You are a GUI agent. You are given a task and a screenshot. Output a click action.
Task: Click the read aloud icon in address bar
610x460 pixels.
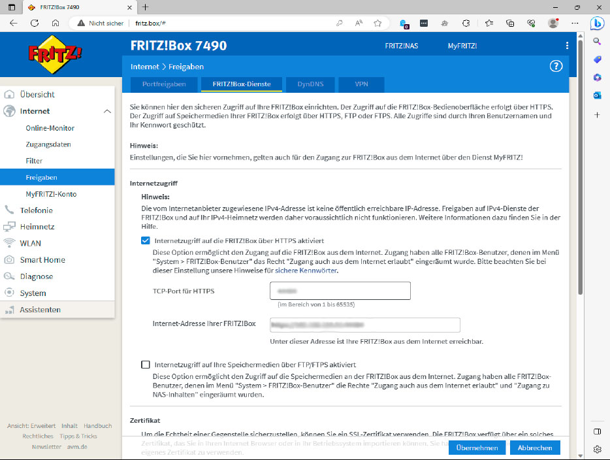coord(359,24)
